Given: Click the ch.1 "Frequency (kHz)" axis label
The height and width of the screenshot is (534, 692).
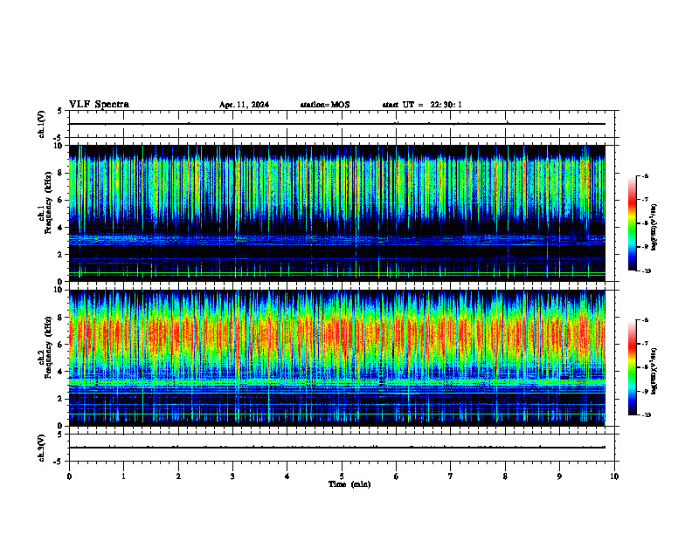Looking at the screenshot, I should point(49,203).
